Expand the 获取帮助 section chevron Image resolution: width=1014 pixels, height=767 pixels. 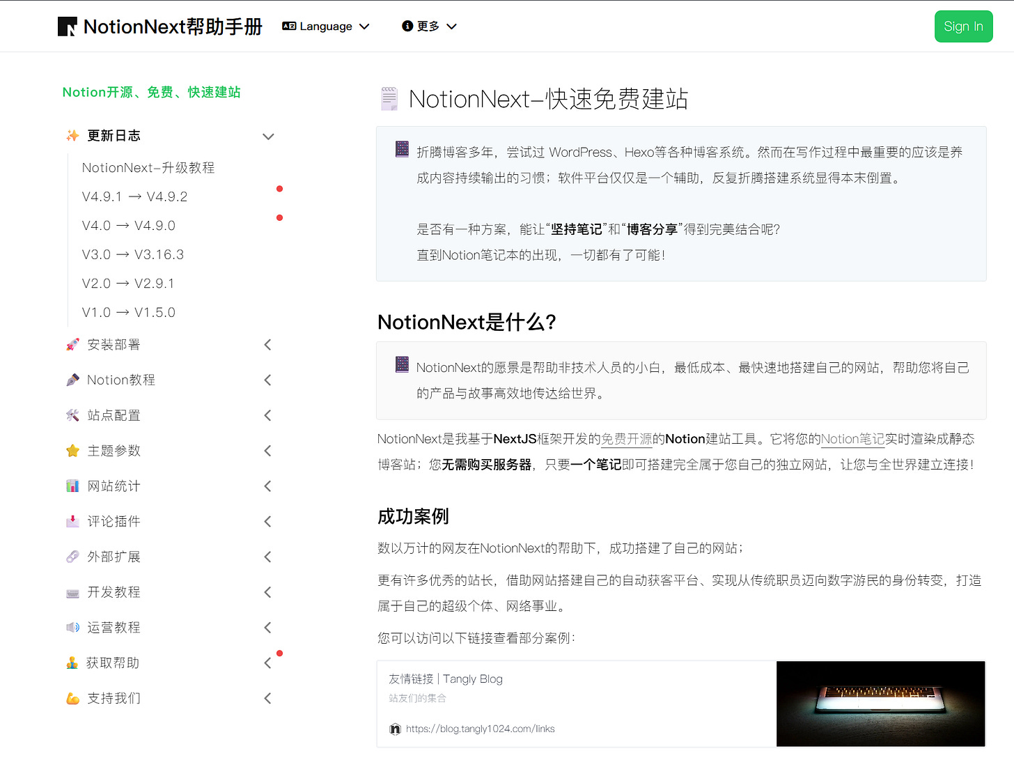click(268, 663)
